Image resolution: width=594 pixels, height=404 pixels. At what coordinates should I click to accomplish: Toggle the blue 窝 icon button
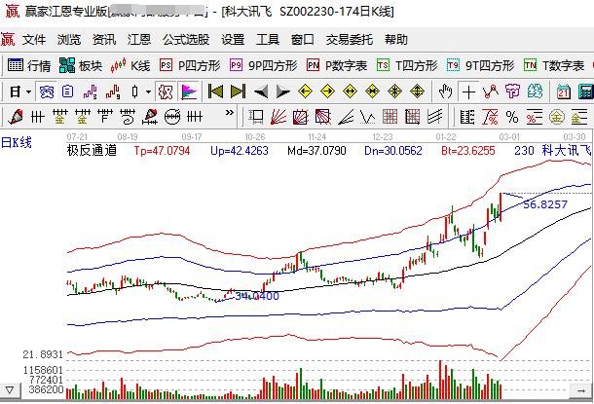point(47,92)
